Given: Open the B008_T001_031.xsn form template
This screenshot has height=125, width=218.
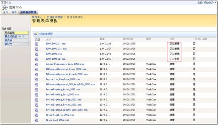Looking at the screenshot, I should (x=56, y=49).
